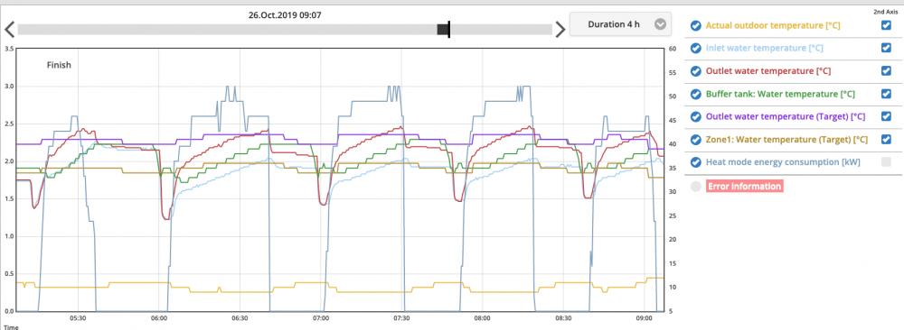Toggle Heat mode energy consumption series visibility
This screenshot has width=904, height=330.
coord(696,162)
